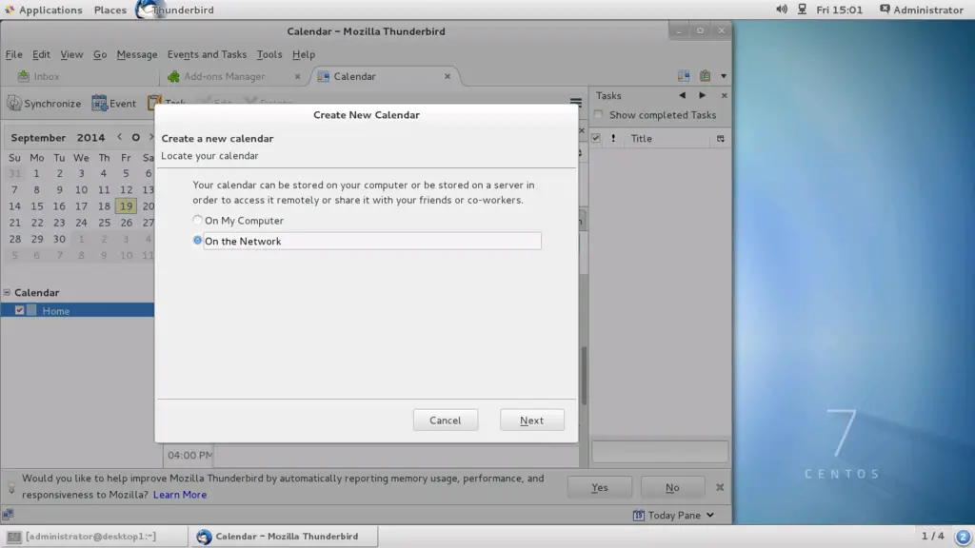Click No on the telemetry prompt
The image size is (975, 548).
[x=672, y=487]
